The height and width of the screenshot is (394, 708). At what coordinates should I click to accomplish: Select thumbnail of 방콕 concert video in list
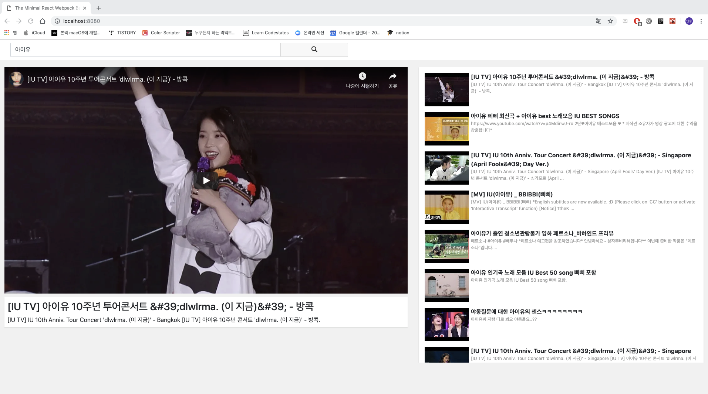click(x=446, y=90)
